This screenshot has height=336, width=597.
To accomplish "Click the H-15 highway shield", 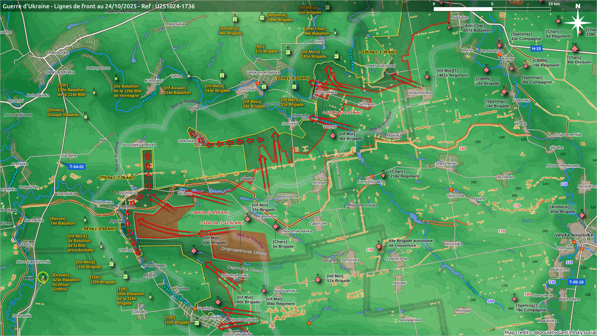I will pyautogui.click(x=536, y=49).
